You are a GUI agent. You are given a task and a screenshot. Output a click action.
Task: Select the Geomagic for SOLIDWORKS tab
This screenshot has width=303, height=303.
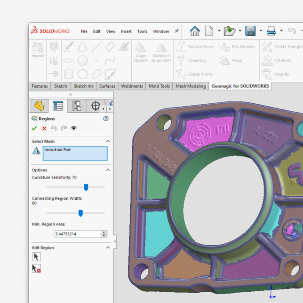pos(240,86)
